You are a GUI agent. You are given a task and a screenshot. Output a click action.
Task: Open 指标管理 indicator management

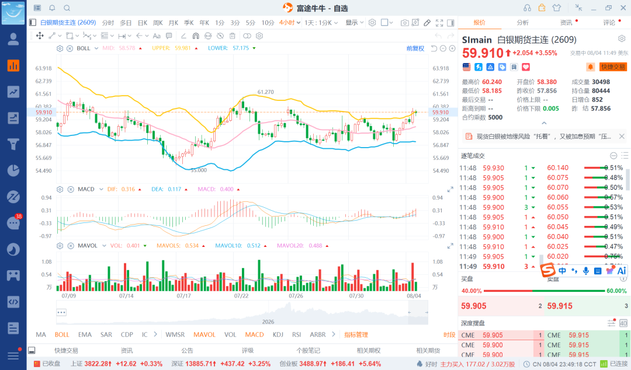tap(356, 334)
